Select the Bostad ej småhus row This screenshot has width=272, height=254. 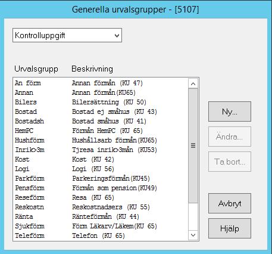click(x=101, y=111)
